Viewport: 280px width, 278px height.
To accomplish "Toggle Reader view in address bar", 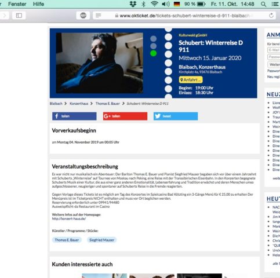I will click(x=98, y=16).
